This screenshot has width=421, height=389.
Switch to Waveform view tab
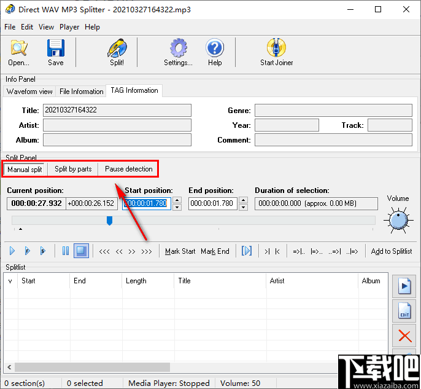29,92
